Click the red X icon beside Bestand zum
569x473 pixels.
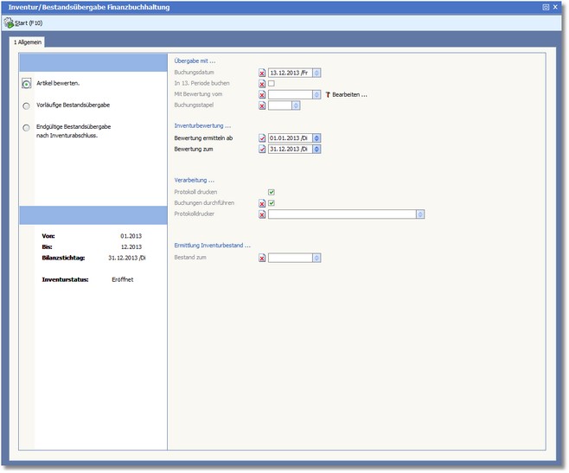[262, 258]
